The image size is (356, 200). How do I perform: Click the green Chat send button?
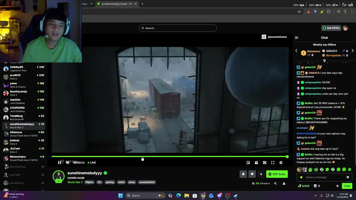click(347, 186)
